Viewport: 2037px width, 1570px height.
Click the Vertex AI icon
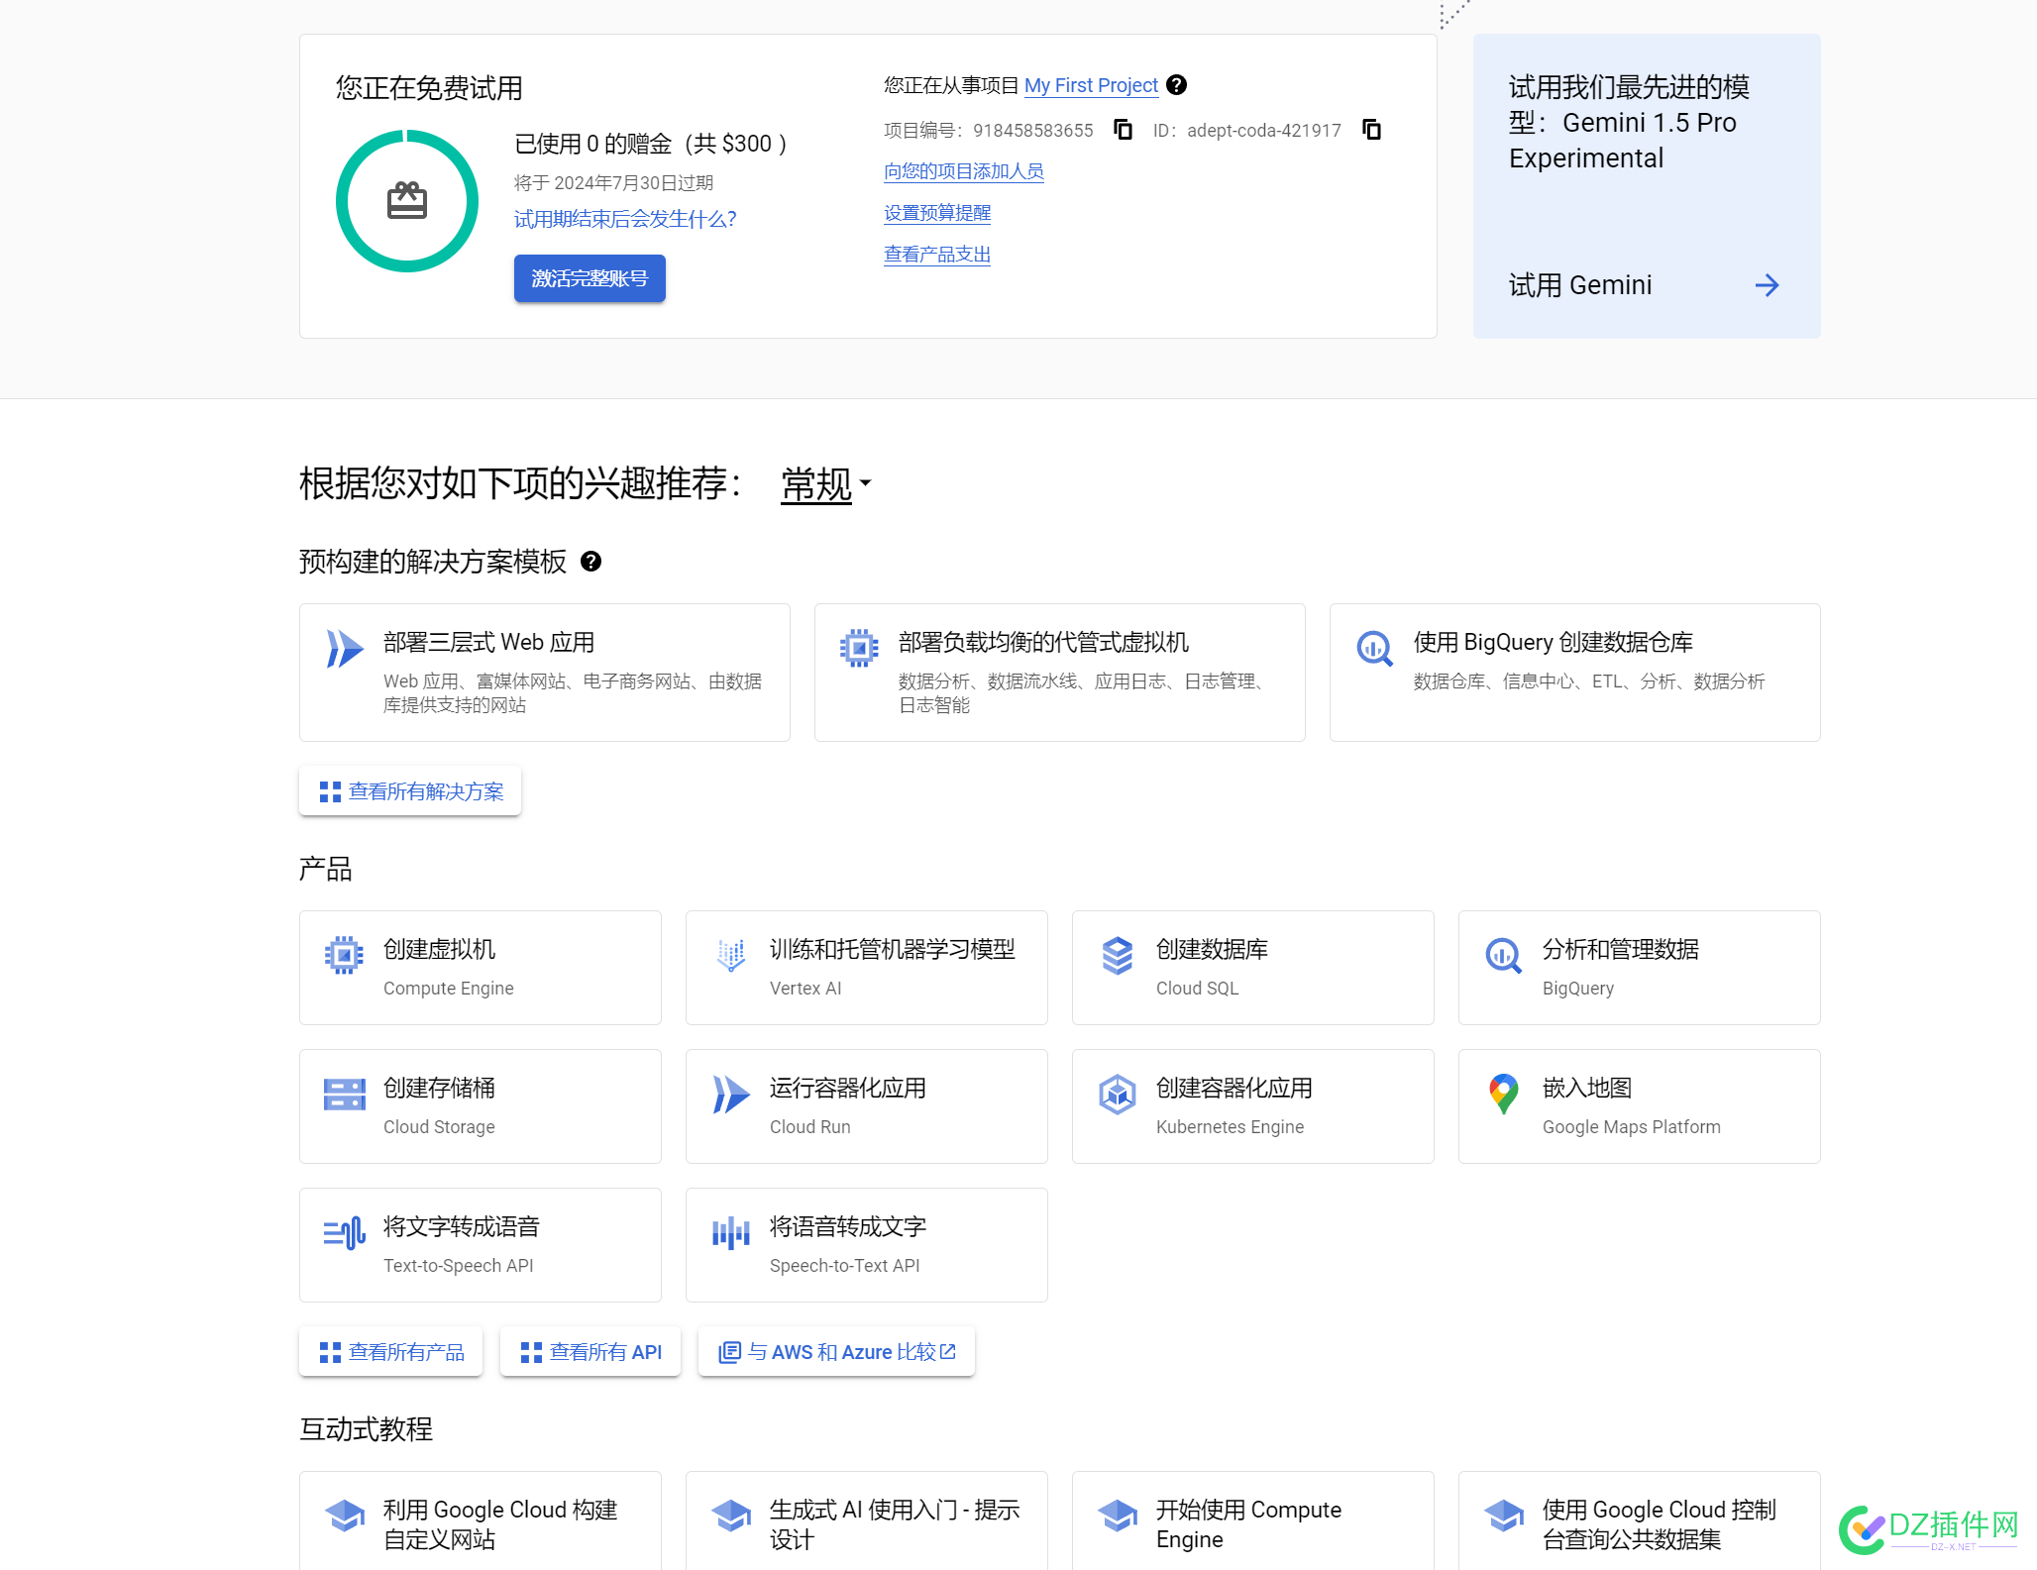(x=730, y=955)
